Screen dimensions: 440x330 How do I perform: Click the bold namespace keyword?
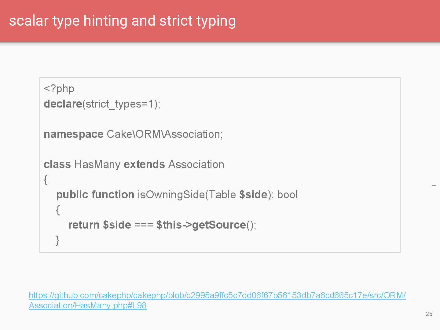click(x=73, y=134)
